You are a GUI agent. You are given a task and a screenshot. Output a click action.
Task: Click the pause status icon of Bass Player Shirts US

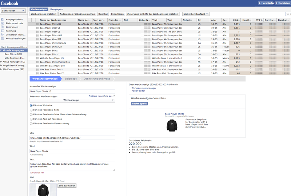click(37, 24)
